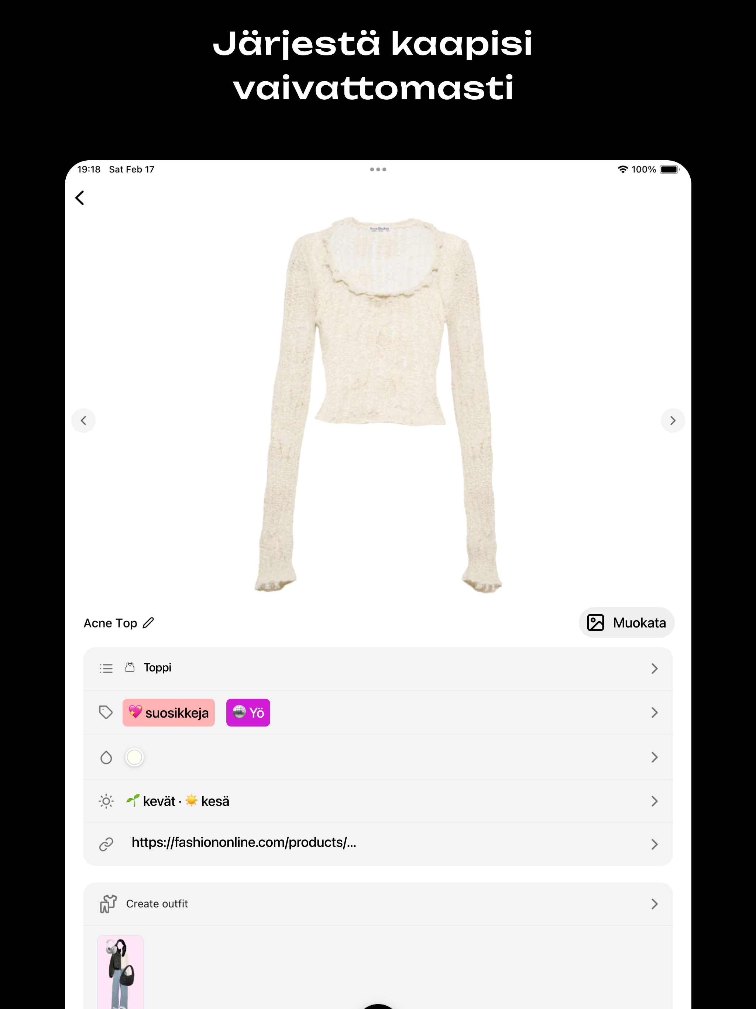The width and height of the screenshot is (756, 1009).
Task: Select the Yö tag chip
Action: [248, 712]
